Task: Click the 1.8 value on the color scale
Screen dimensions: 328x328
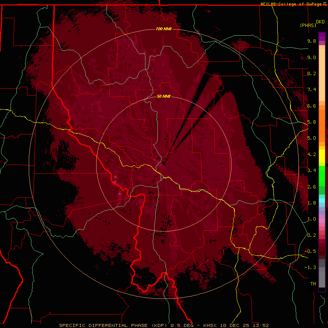Action: click(x=312, y=203)
